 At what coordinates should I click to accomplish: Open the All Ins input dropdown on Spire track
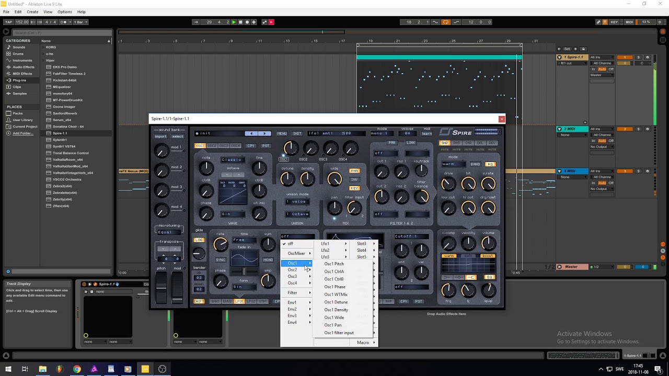pyautogui.click(x=602, y=57)
